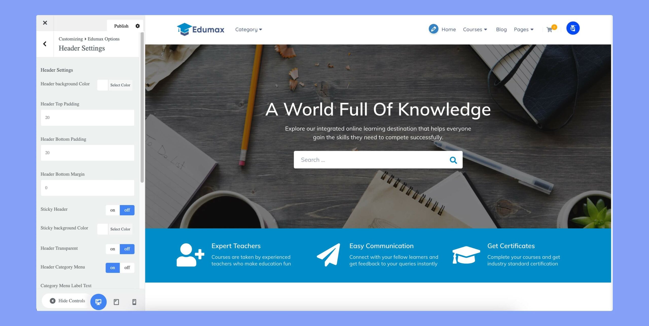Open Edumax Options in customizer breadcrumb
Screen dimensions: 649x326
pyautogui.click(x=103, y=38)
